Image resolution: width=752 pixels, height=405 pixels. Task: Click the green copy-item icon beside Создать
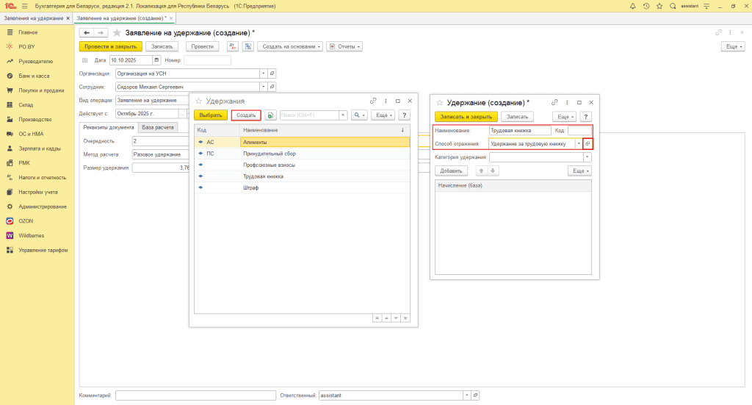pos(270,115)
